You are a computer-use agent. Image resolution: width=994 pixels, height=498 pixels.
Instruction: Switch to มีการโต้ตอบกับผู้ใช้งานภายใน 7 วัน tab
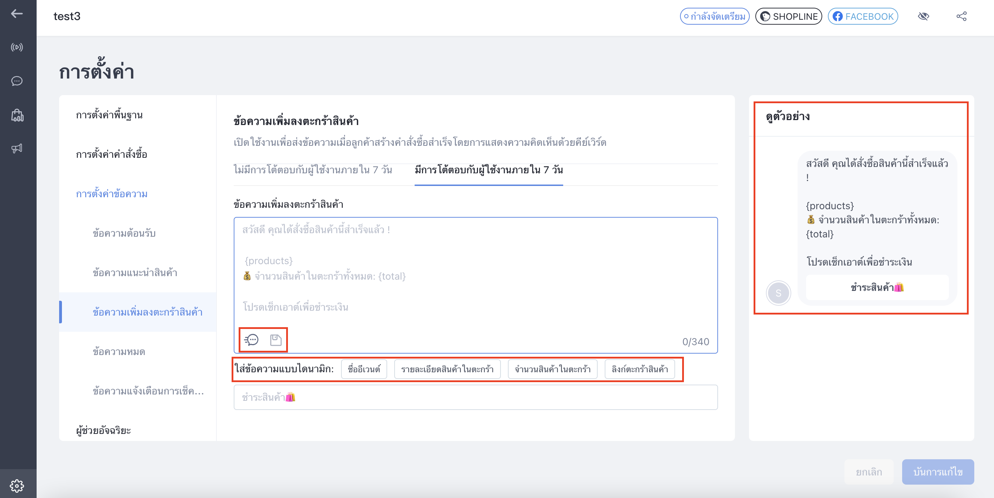[489, 170]
